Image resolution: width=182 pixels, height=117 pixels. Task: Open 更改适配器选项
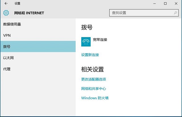point(94,79)
